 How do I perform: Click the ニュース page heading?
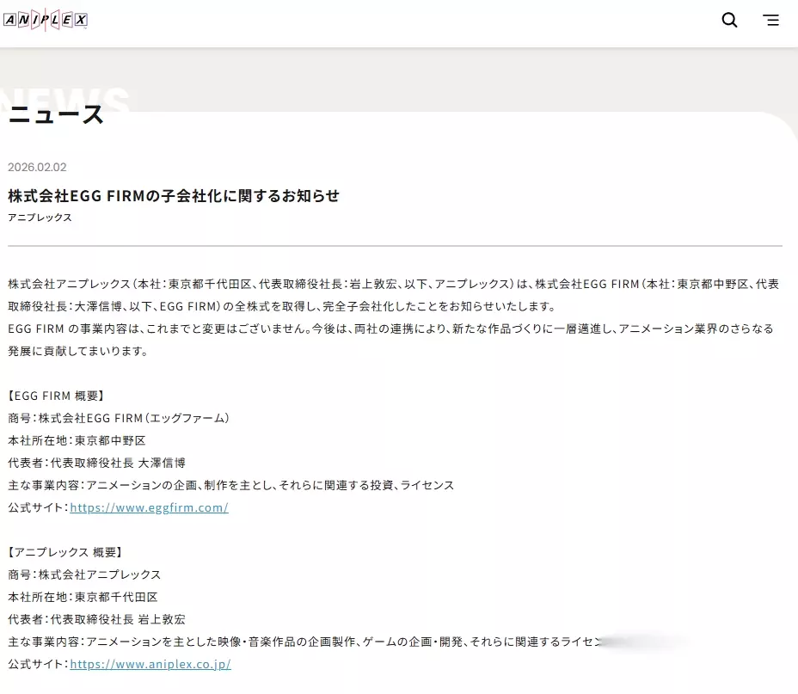tap(56, 114)
